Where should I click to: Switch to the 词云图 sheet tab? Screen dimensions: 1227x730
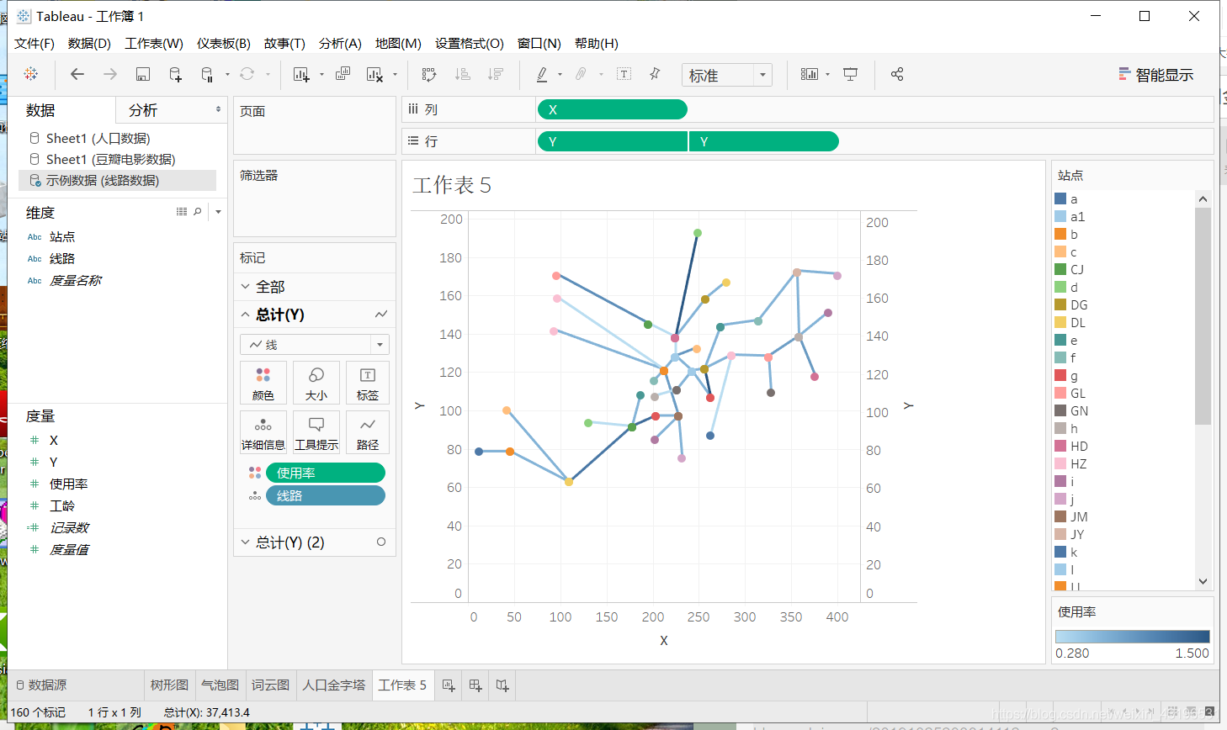270,685
